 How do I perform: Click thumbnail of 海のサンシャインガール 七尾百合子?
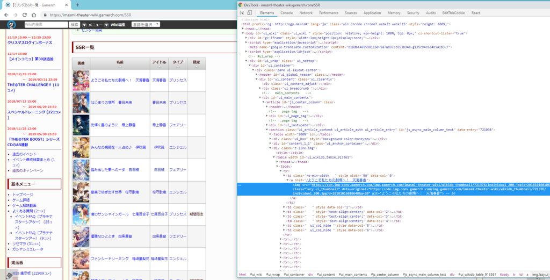[81, 214]
